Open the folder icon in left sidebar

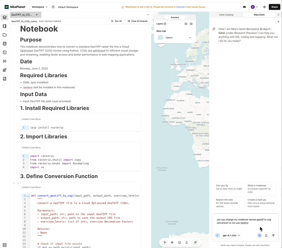[x=5, y=35]
